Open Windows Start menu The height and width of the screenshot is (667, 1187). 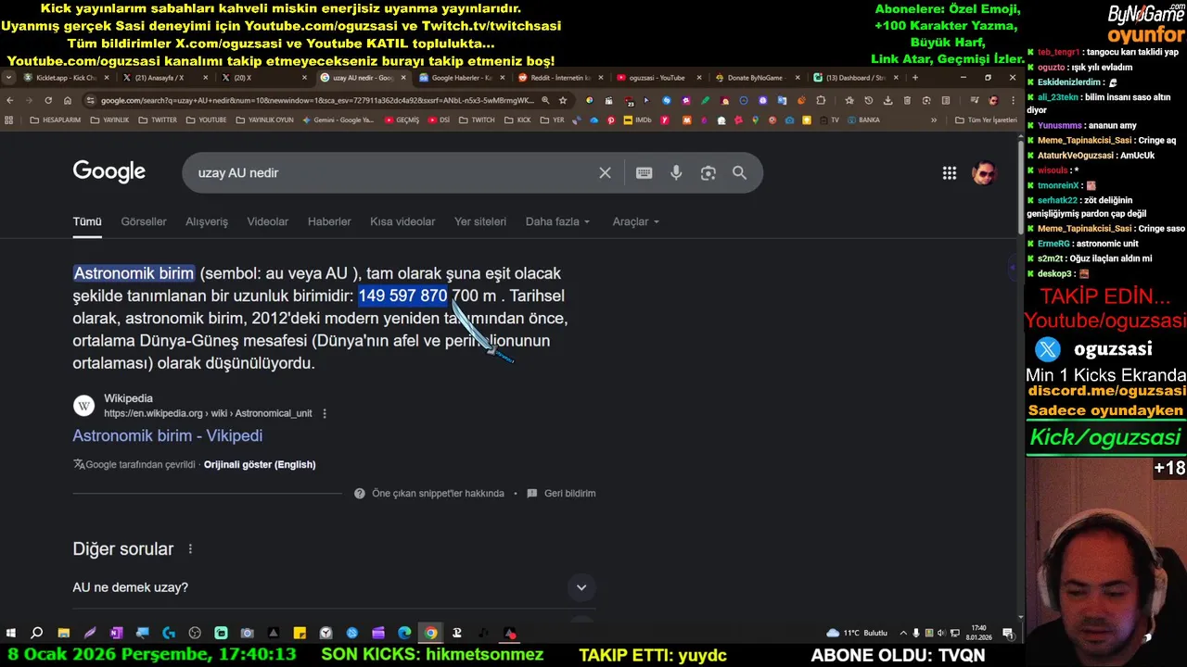(11, 633)
